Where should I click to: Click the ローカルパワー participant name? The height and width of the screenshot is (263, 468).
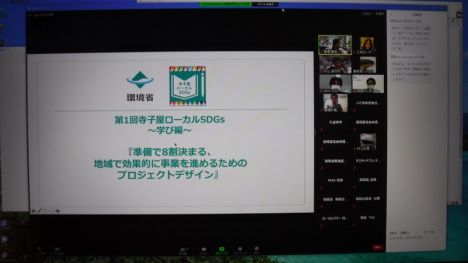(x=335, y=218)
